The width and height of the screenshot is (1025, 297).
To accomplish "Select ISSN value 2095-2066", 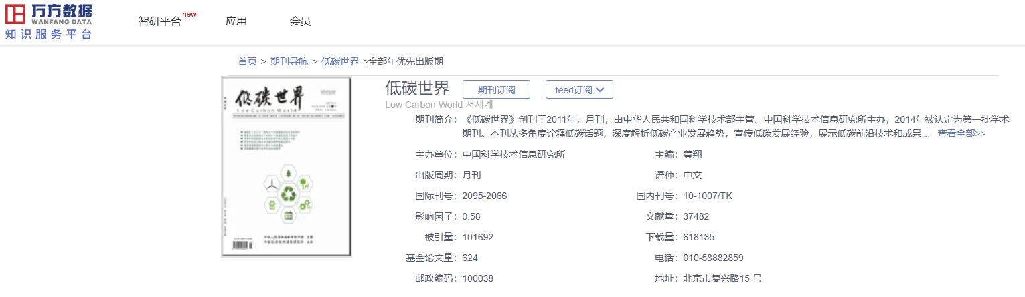I will point(485,196).
